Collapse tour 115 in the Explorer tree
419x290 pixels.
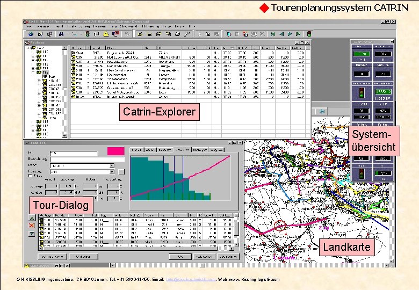click(x=33, y=73)
